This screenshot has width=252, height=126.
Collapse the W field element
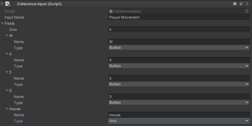(7, 36)
